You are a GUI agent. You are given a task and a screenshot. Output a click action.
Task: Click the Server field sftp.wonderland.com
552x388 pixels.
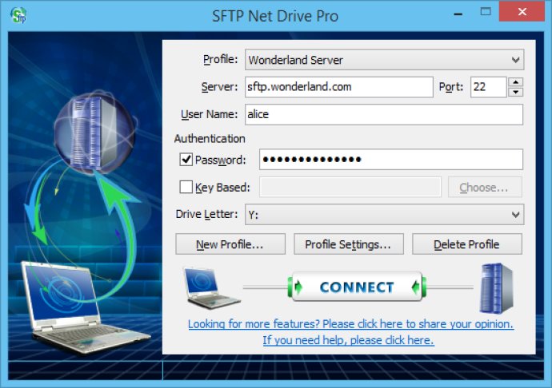coord(339,87)
